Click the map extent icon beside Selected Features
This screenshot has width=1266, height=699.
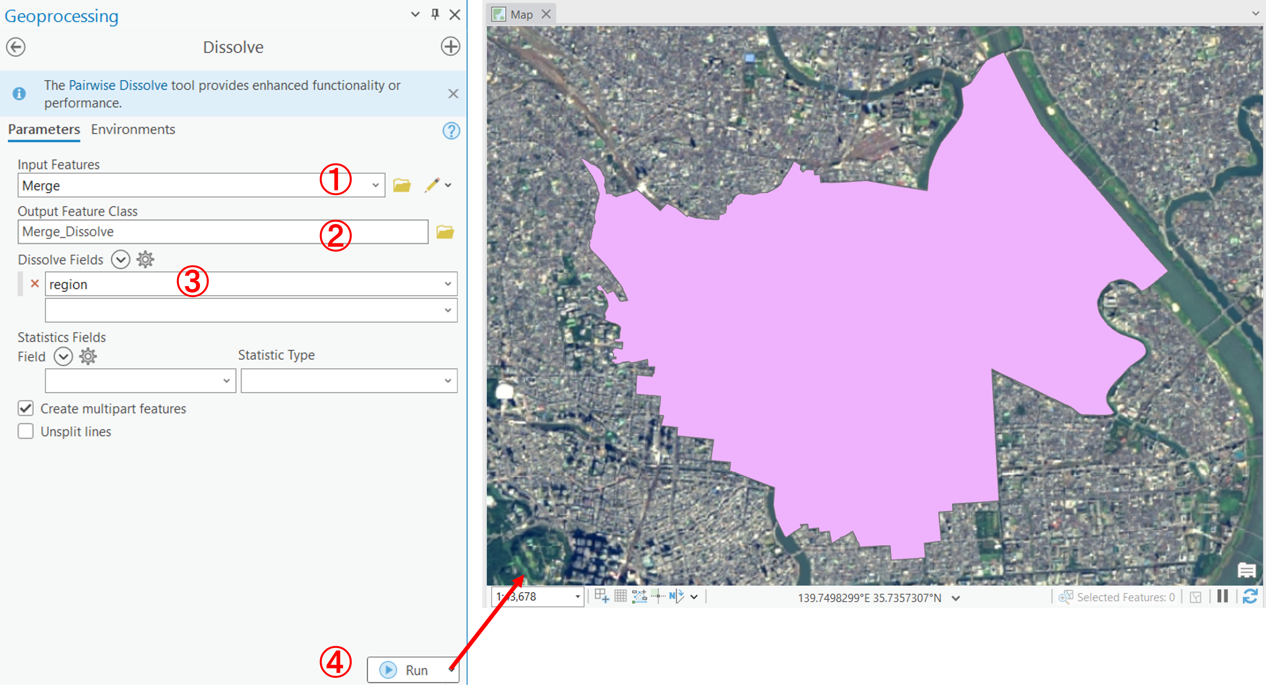[1196, 597]
